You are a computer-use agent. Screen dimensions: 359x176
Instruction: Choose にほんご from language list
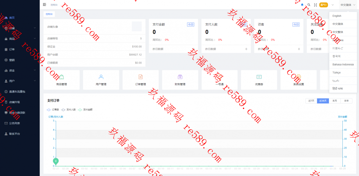coord(343,48)
